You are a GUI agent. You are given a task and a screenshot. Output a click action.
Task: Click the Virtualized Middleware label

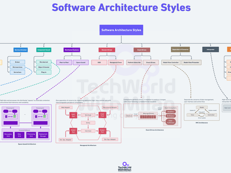[25, 130]
